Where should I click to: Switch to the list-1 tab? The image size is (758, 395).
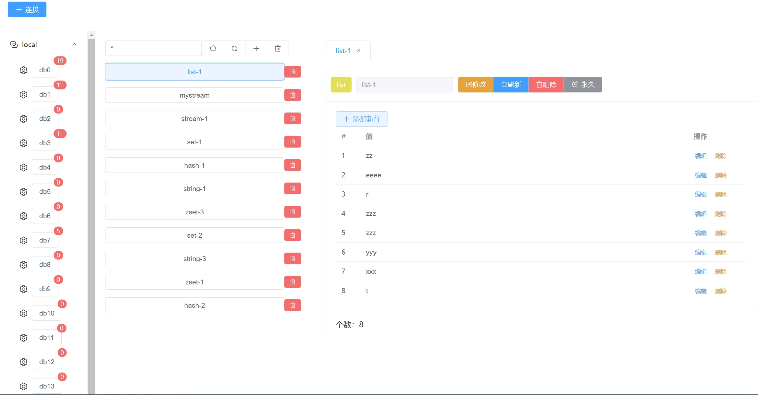pos(343,51)
